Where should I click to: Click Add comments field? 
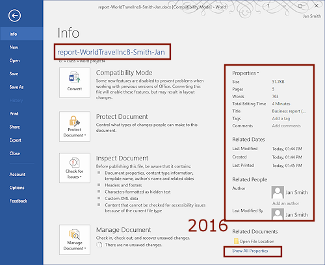287,126
